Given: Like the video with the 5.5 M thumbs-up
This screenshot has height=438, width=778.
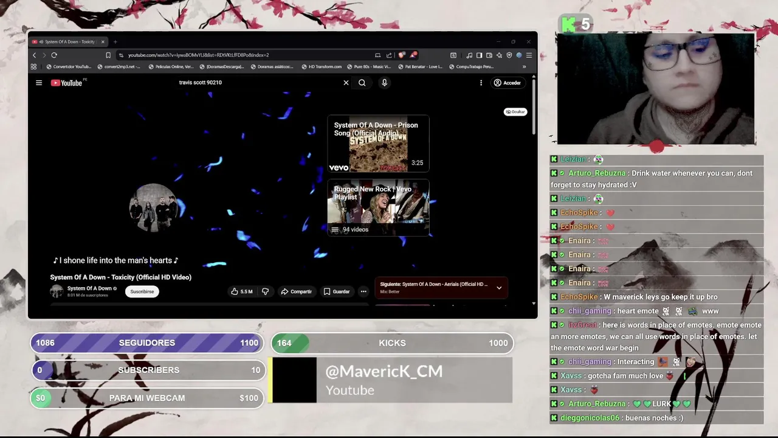Looking at the screenshot, I should (241, 291).
